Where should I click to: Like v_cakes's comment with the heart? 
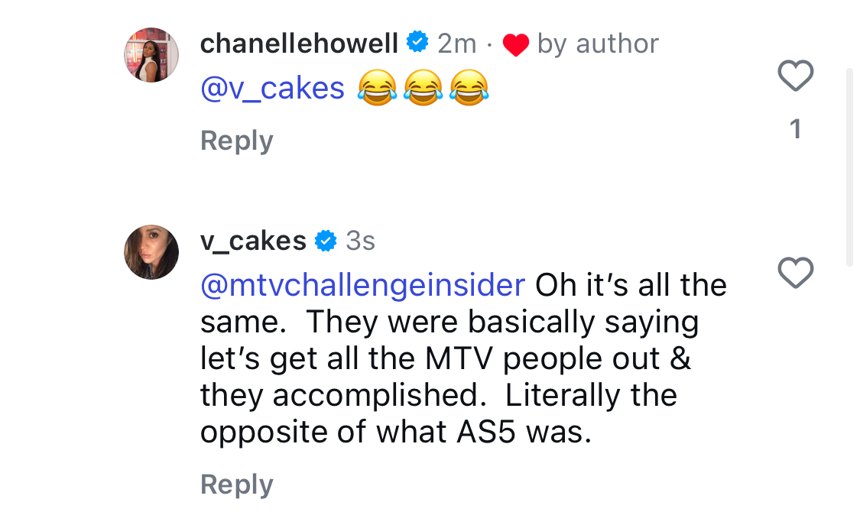point(795,272)
